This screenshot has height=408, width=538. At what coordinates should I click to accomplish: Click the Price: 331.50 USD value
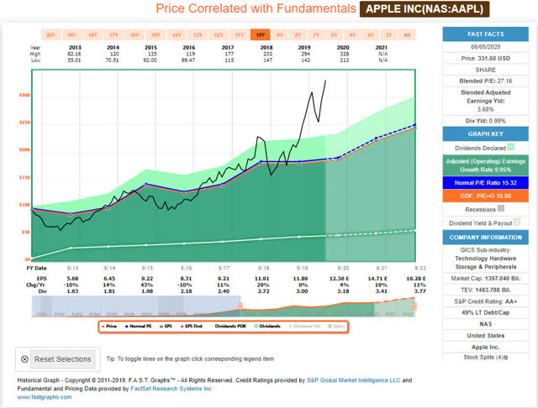tap(486, 58)
